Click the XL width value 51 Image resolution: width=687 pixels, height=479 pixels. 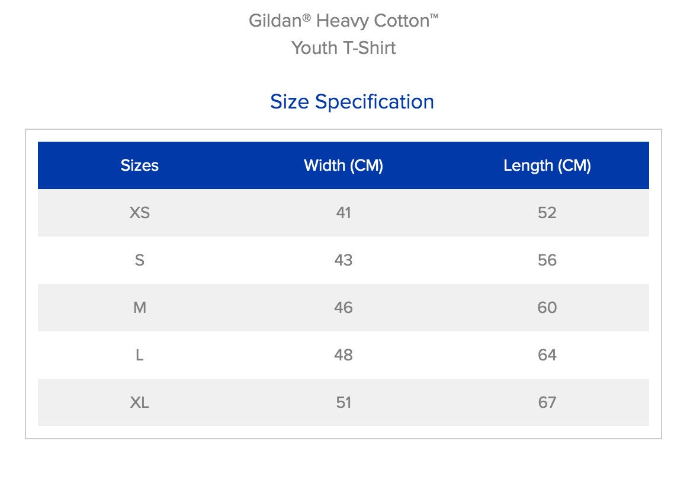coord(343,403)
